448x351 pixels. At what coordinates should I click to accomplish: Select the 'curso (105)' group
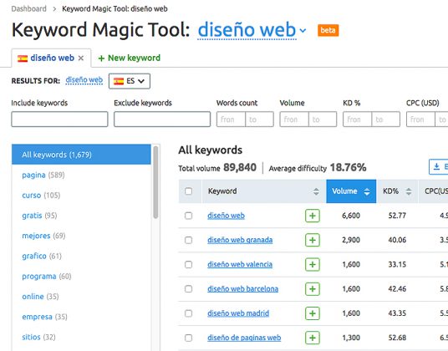pos(41,196)
